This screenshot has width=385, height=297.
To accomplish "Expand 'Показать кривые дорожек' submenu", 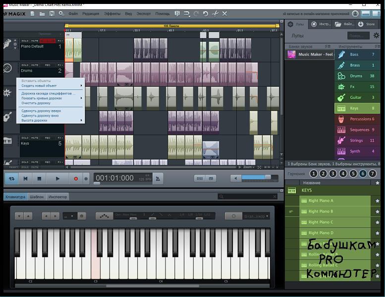I will [51, 98].
